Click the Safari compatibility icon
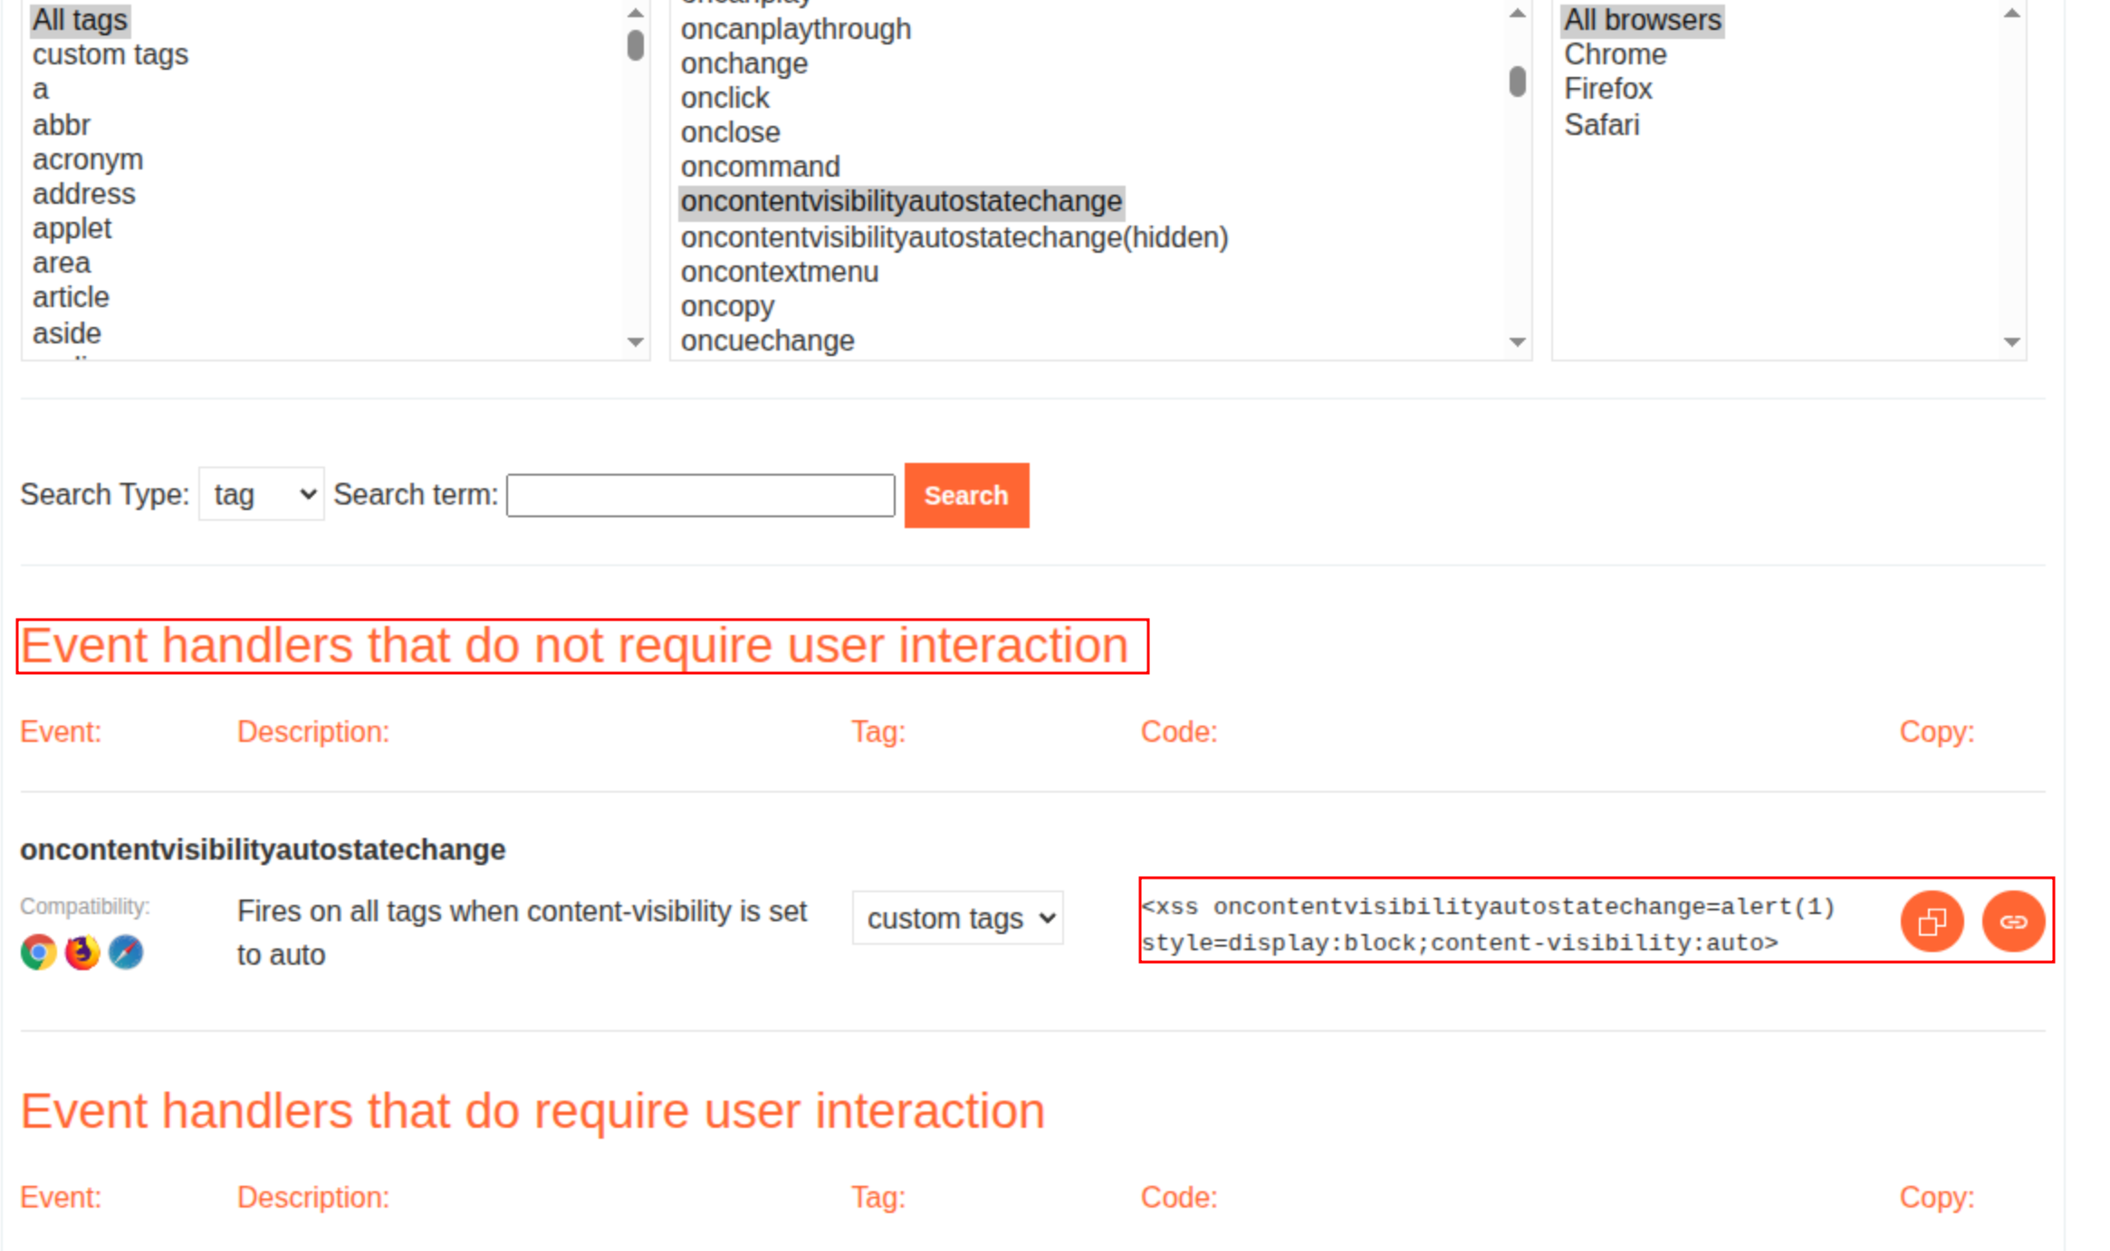The width and height of the screenshot is (2110, 1251). click(124, 950)
